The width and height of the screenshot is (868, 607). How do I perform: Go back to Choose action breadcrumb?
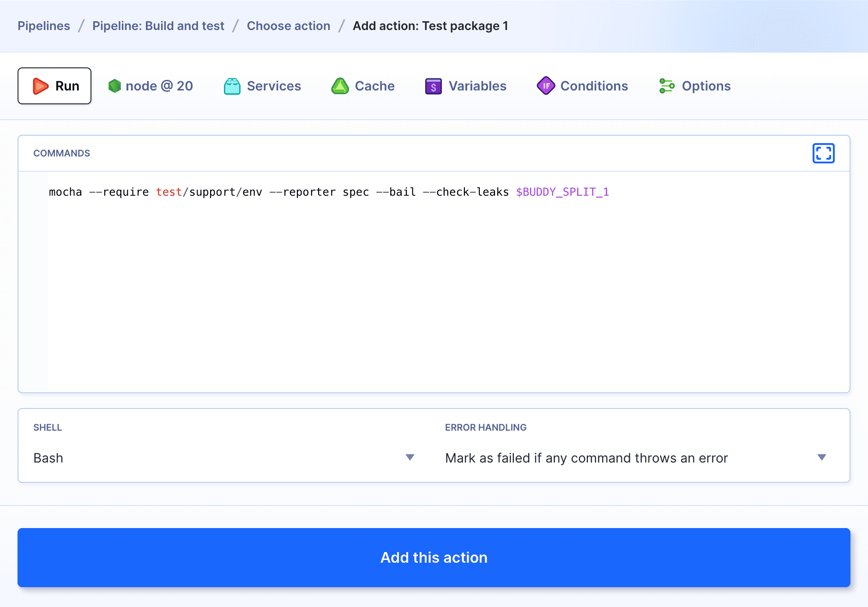pos(289,26)
